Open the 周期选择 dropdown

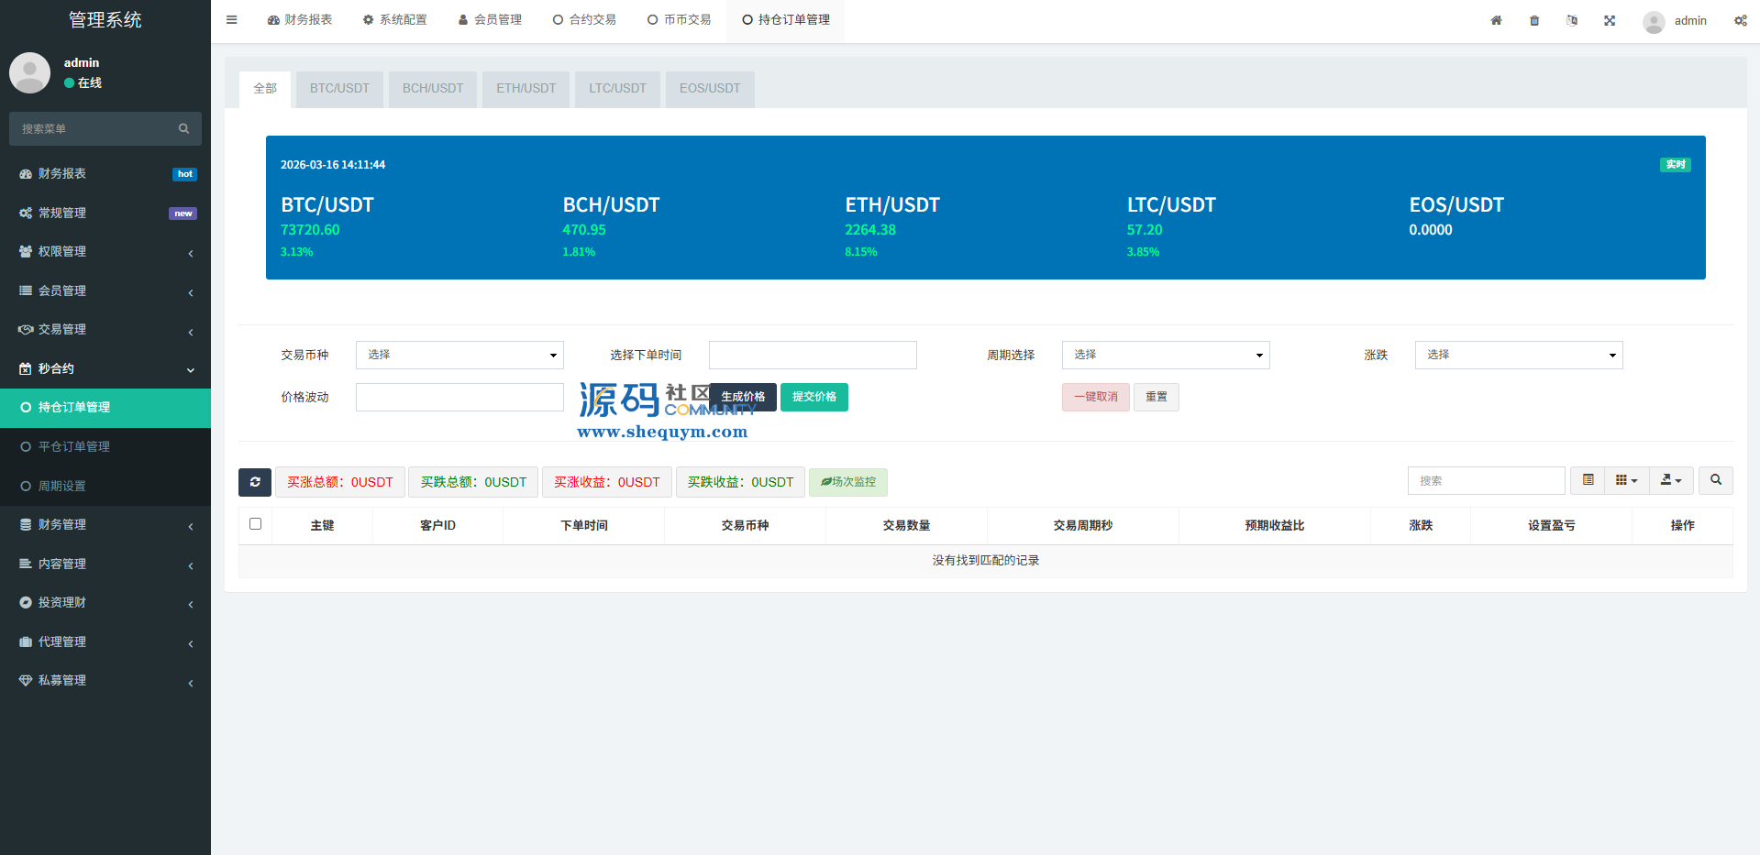1165,355
